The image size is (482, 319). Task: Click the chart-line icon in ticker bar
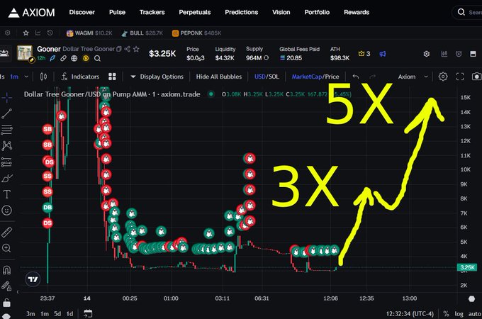pos(38,33)
